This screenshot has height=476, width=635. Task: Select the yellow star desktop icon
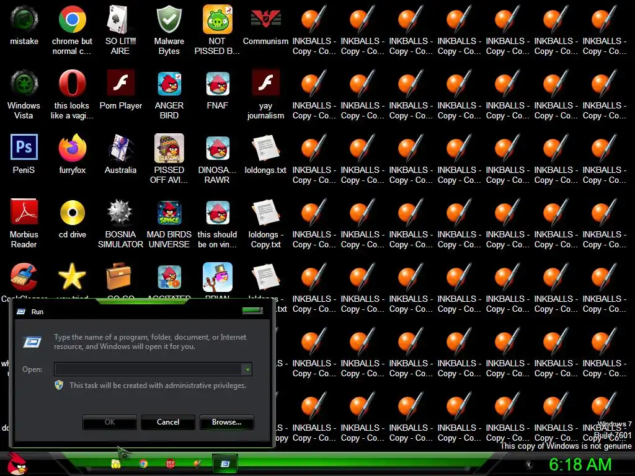pyautogui.click(x=72, y=277)
